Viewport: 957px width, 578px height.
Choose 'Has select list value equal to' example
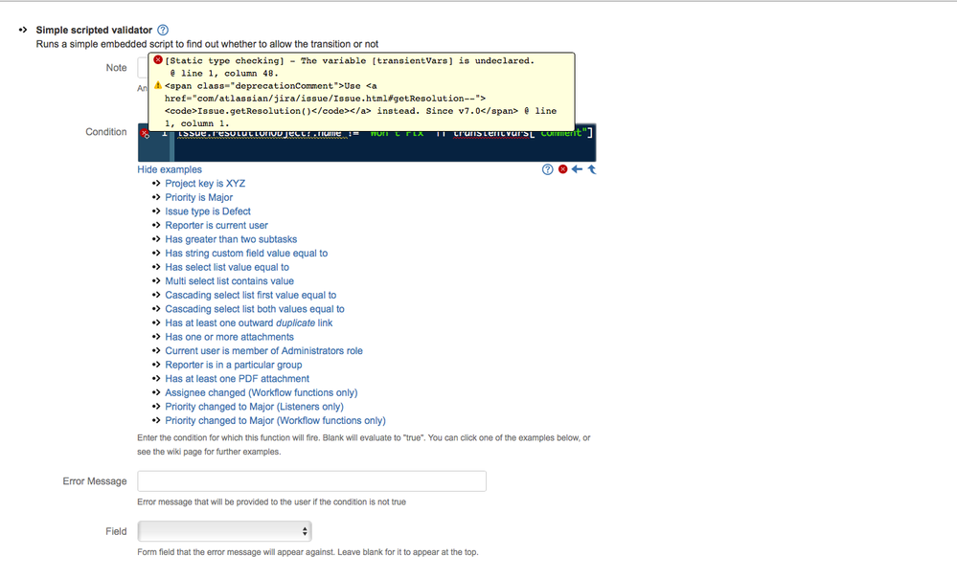pos(227,267)
